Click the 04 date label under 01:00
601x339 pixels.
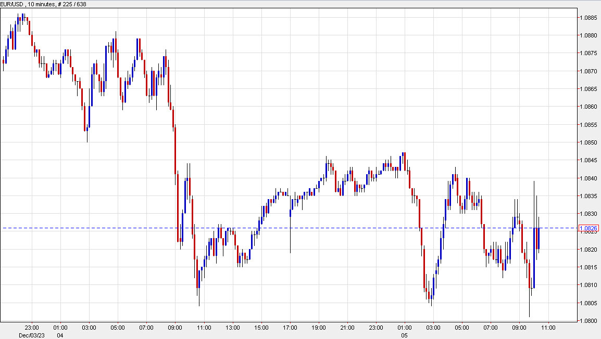pyautogui.click(x=60, y=335)
